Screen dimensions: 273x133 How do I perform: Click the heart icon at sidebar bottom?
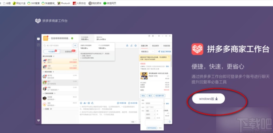[x=38, y=120]
